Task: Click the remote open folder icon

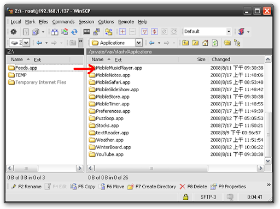Action: pos(227,43)
